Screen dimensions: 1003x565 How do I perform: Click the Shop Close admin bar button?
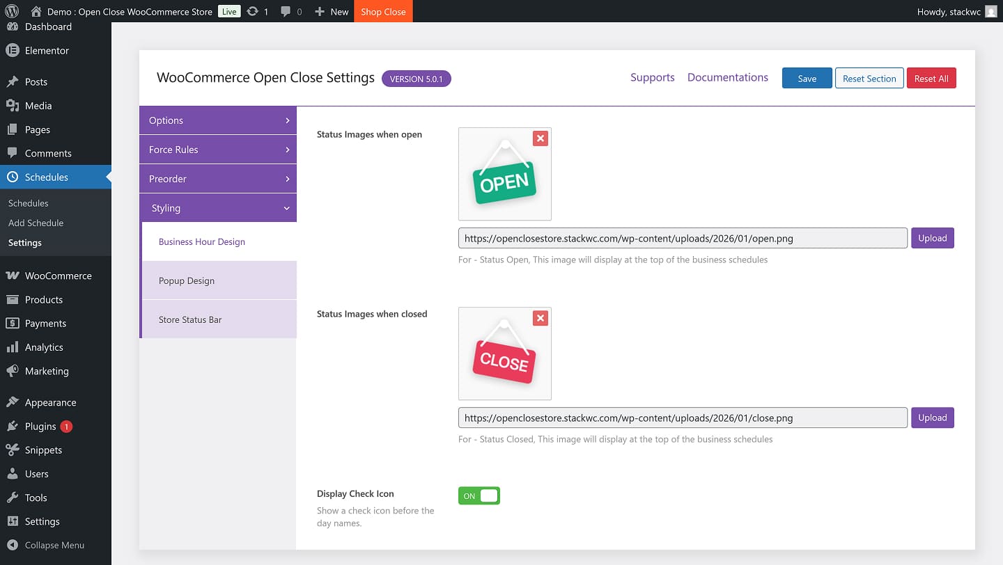(383, 11)
